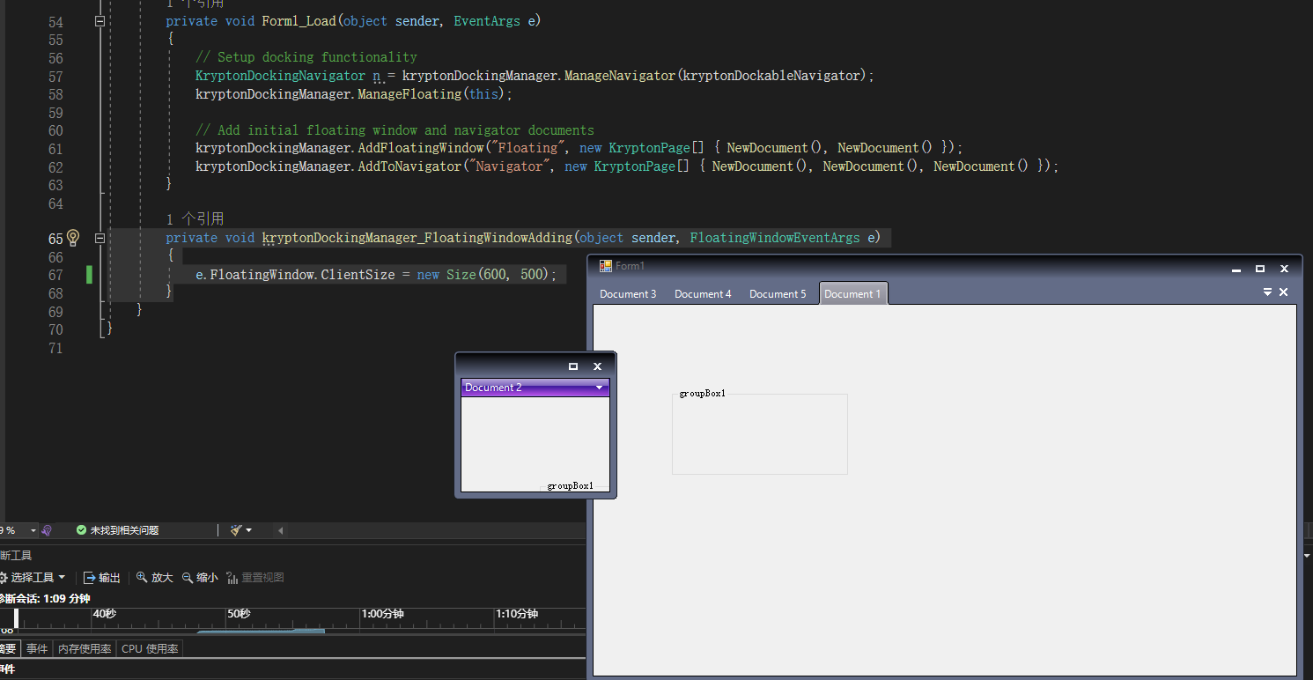
Task: Click the code cleanup broom icon in the status bar
Action: pyautogui.click(x=236, y=530)
